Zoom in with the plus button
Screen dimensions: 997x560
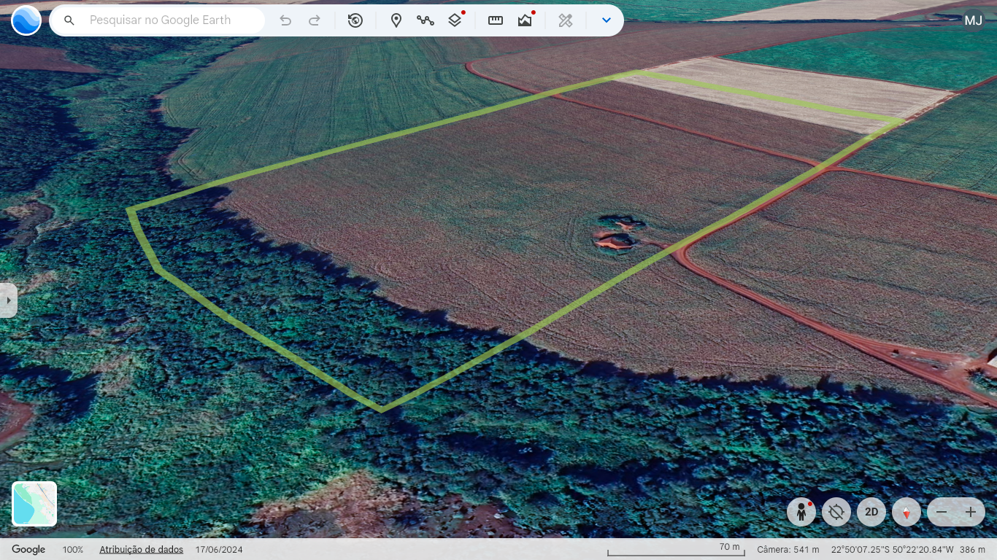click(x=971, y=512)
